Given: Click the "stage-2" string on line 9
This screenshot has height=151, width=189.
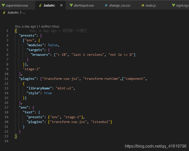Looking at the screenshot, I should [32, 69].
